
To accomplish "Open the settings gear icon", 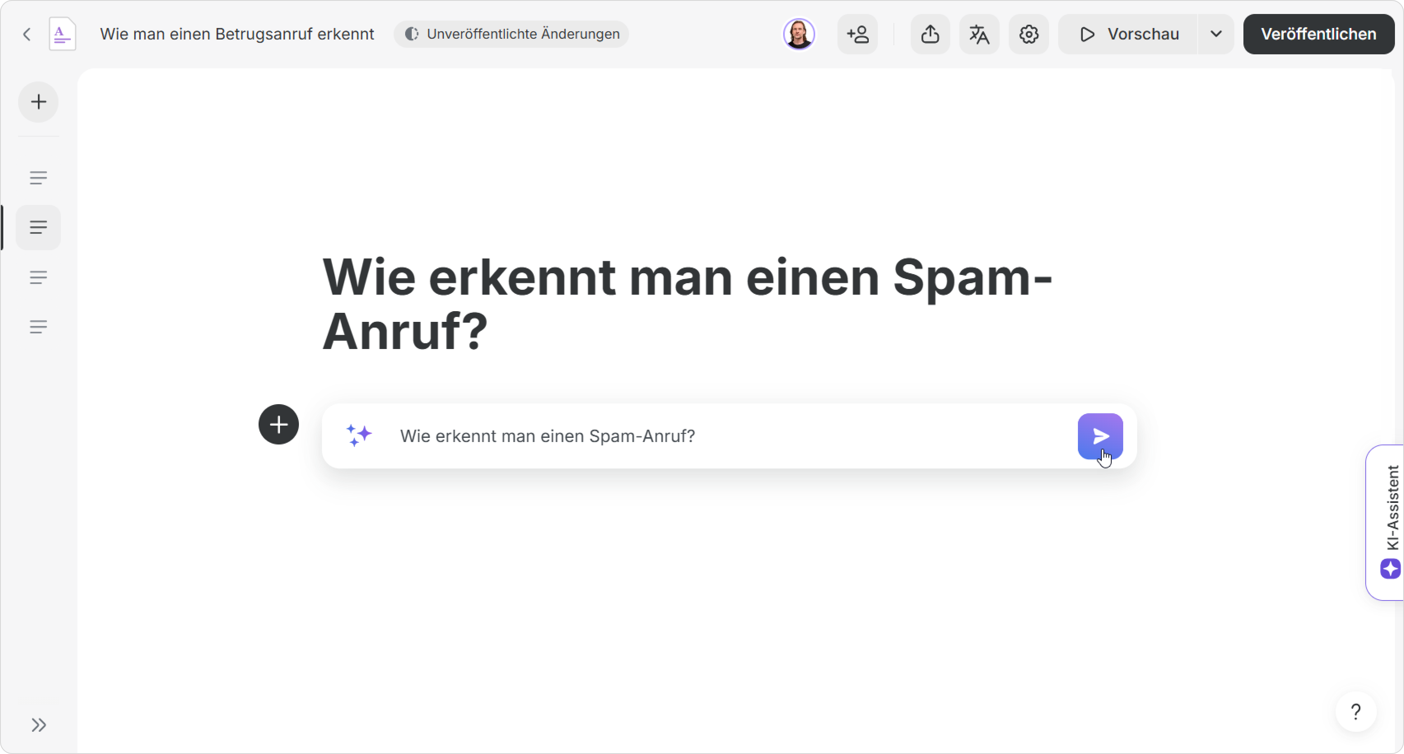I will 1029,34.
